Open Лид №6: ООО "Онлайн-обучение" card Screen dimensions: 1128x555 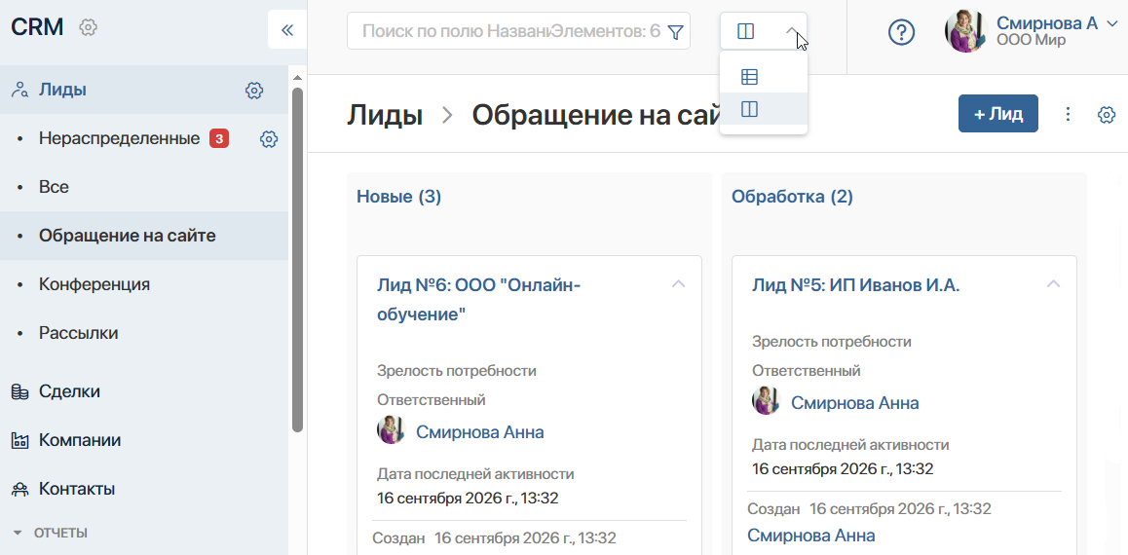(478, 299)
